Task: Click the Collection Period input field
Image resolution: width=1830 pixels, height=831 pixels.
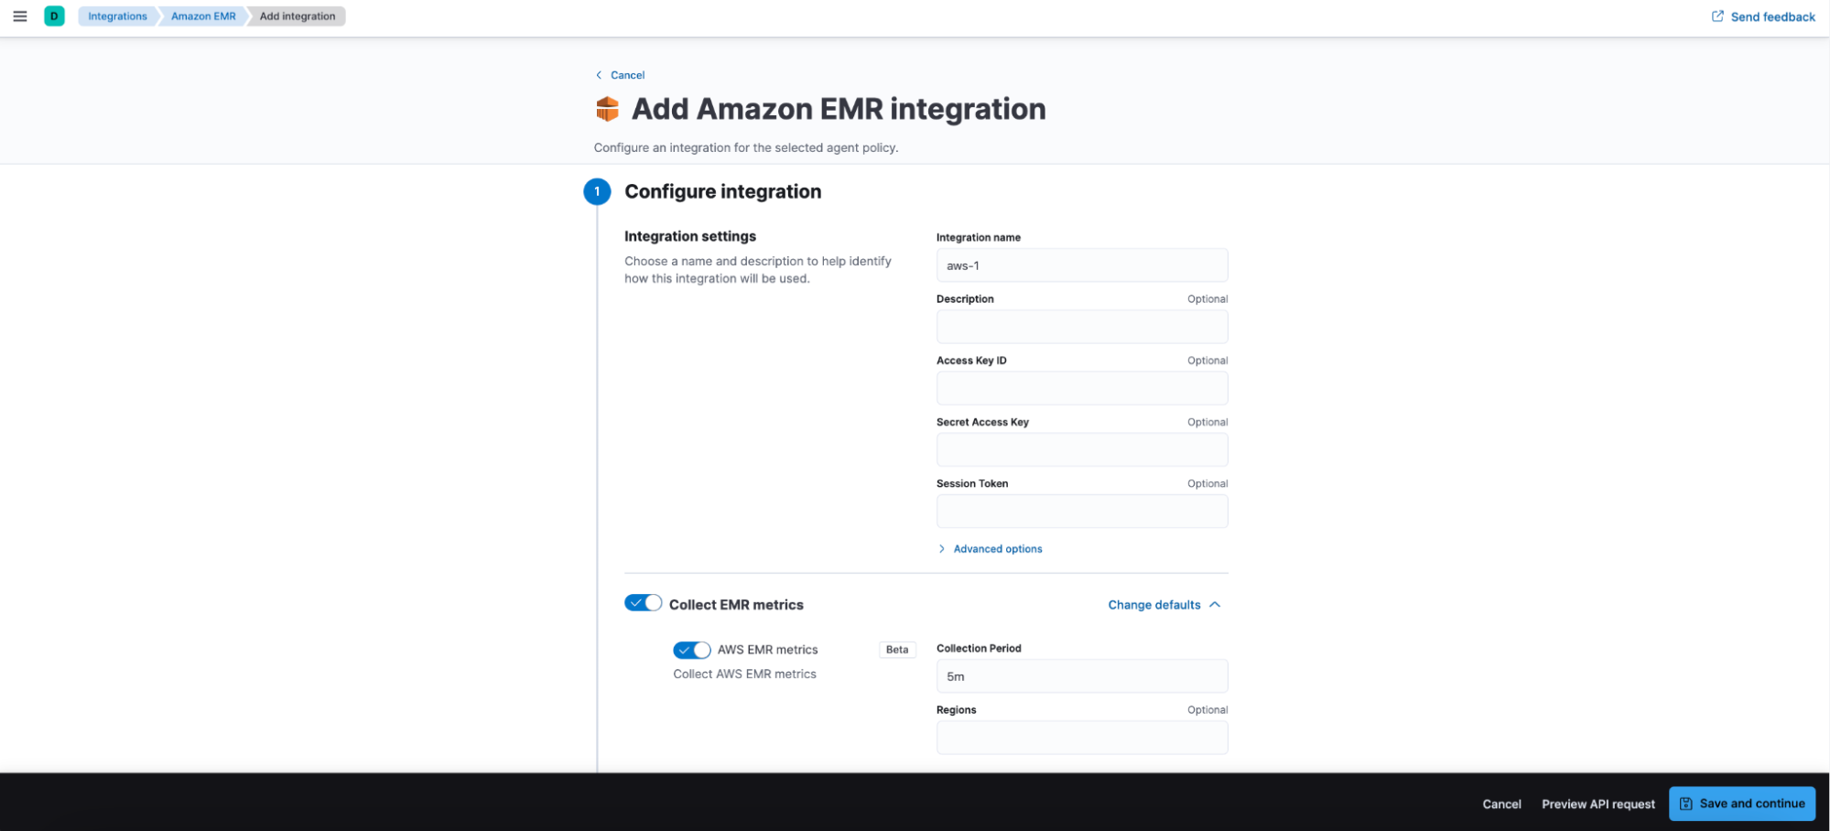Action: tap(1081, 676)
